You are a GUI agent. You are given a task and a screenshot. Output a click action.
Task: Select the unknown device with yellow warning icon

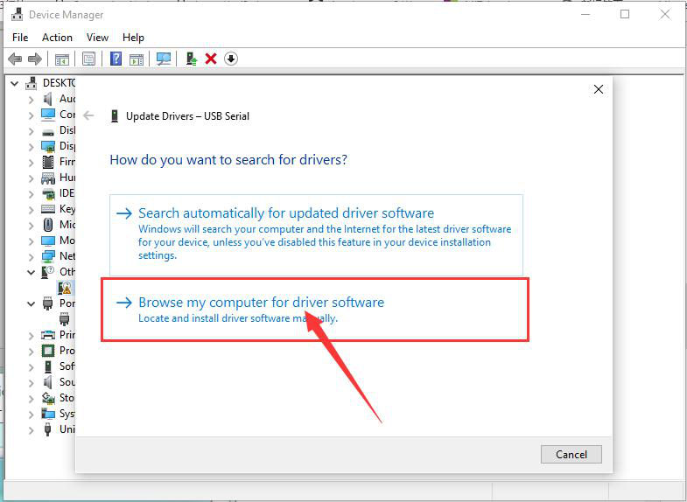65,288
